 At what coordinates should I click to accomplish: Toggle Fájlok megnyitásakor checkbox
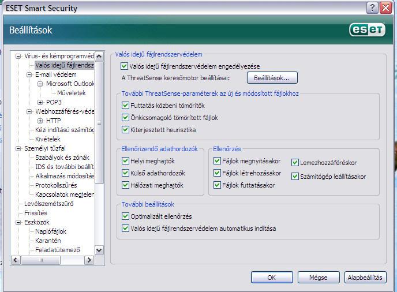[x=217, y=161]
